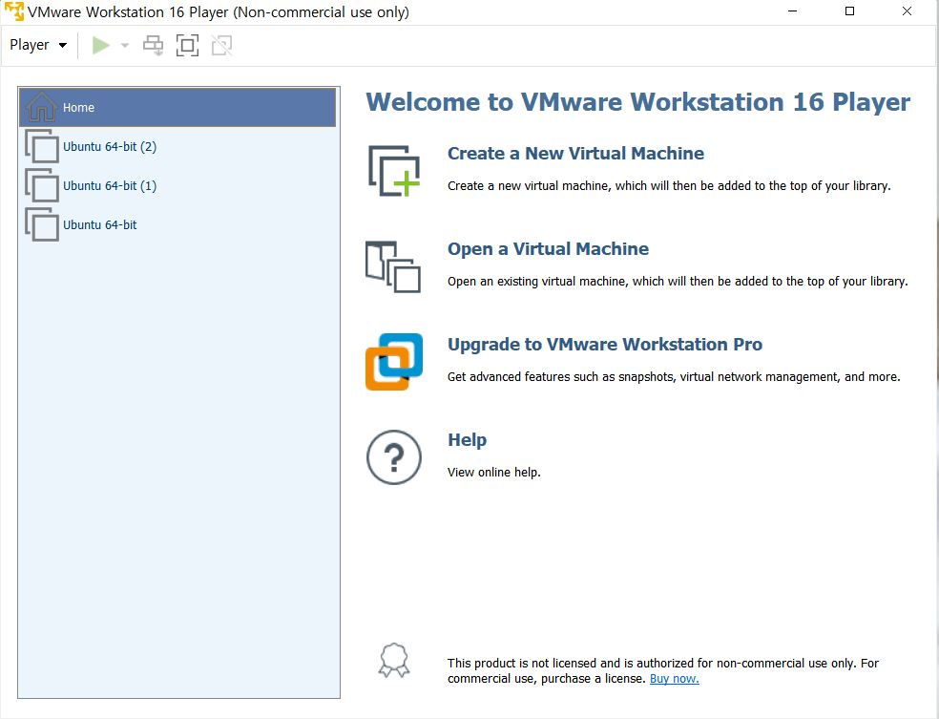The width and height of the screenshot is (939, 719).
Task: Click the last Ubuntu 64-bit VM icon
Action: 42,224
